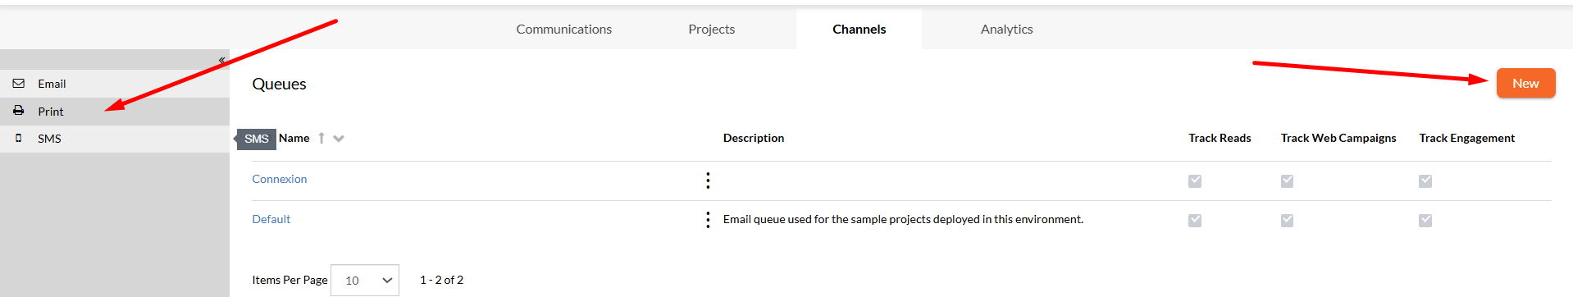The image size is (1573, 297).
Task: Click the Name column header
Action: pyautogui.click(x=294, y=138)
